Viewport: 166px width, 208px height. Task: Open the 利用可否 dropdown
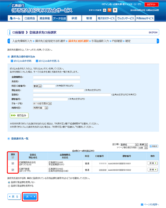pyautogui.click(x=40, y=108)
